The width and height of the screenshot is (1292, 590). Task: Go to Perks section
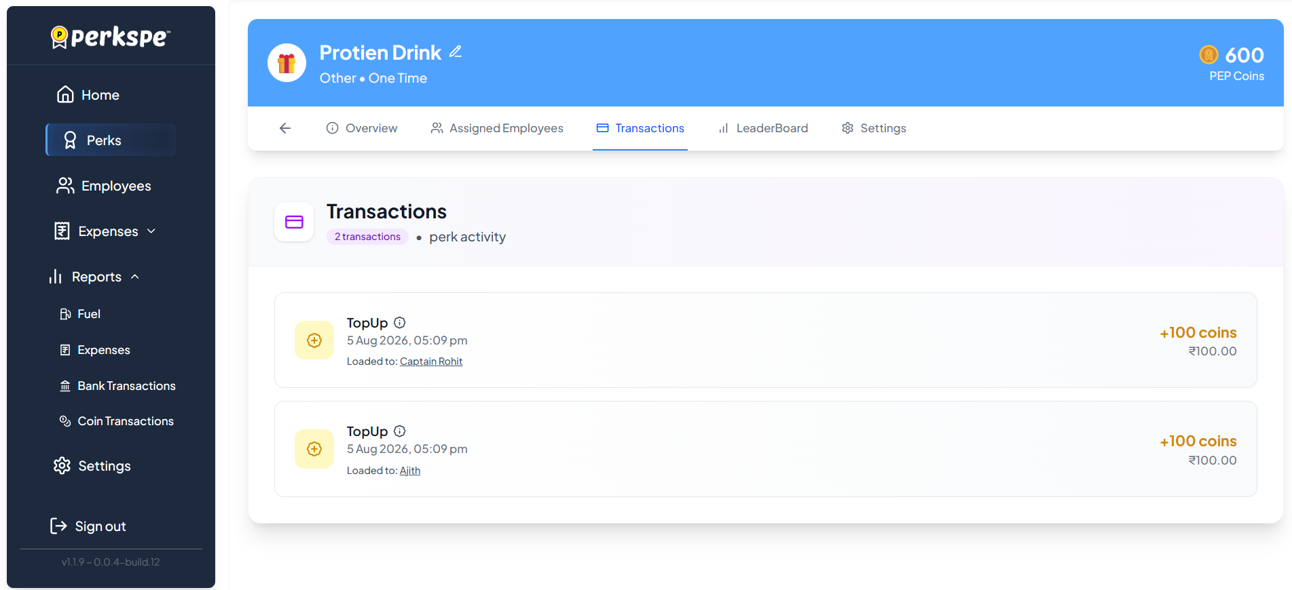[111, 140]
